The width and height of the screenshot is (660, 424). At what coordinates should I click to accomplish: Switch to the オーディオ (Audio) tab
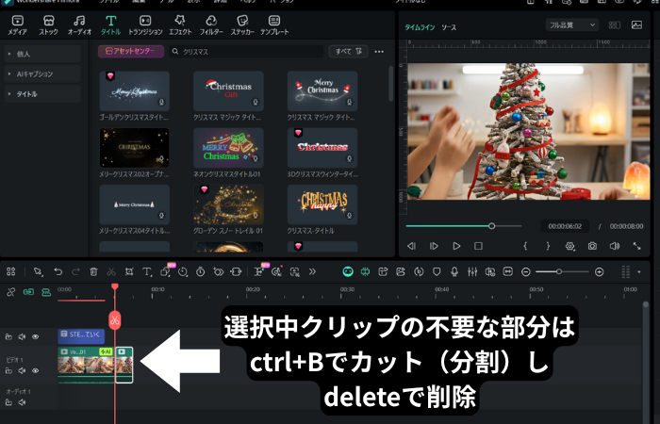click(x=79, y=24)
